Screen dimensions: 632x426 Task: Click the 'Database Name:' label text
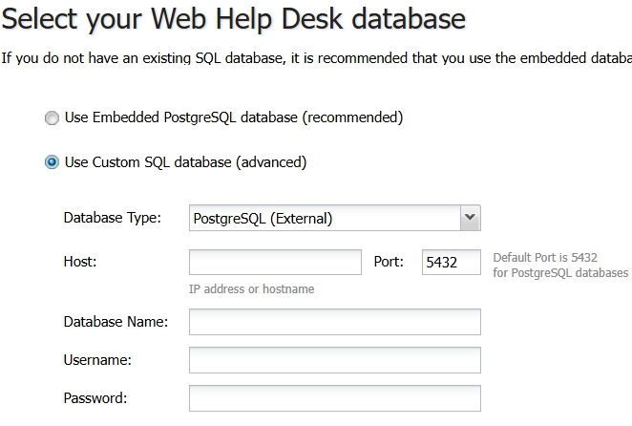(x=116, y=322)
